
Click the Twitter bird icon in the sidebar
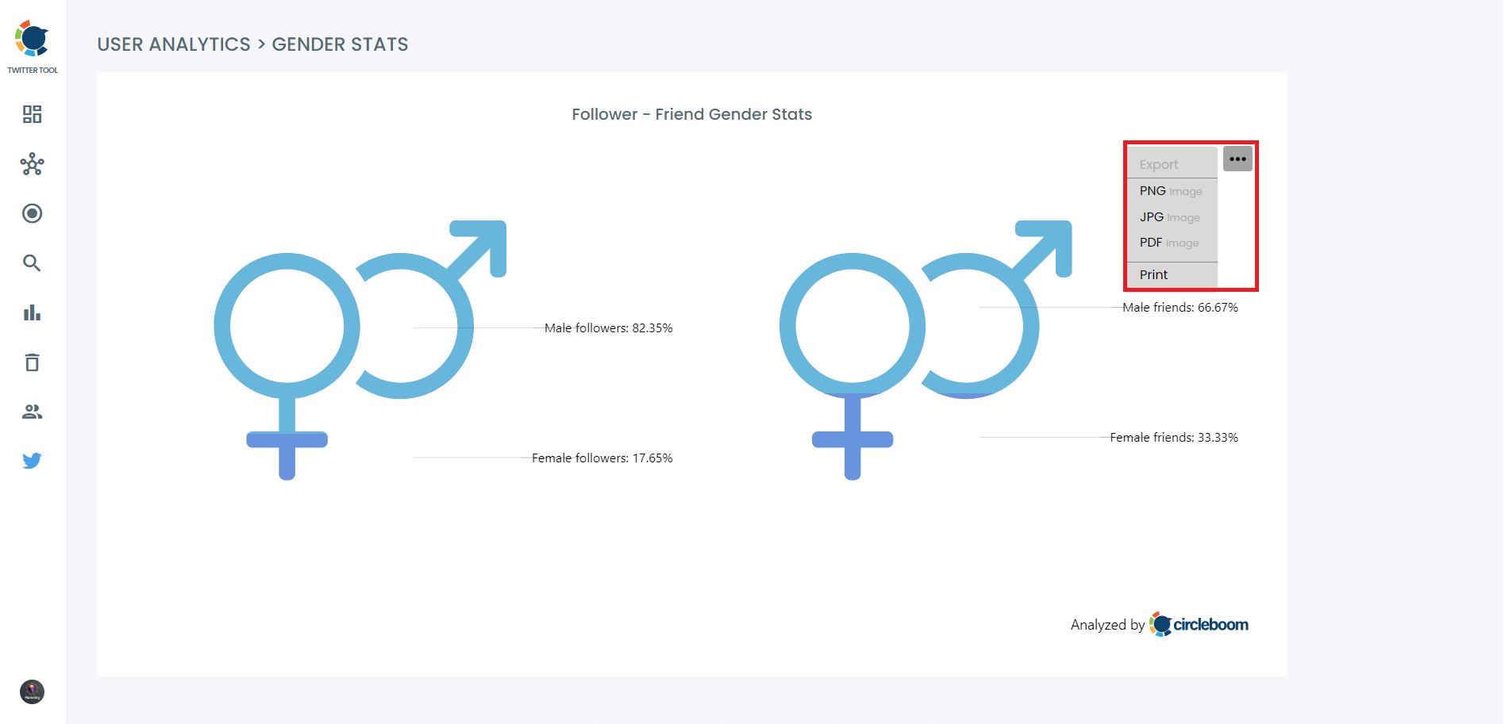click(x=32, y=461)
